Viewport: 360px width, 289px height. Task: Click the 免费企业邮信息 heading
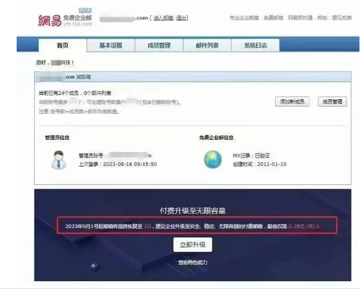(x=216, y=138)
